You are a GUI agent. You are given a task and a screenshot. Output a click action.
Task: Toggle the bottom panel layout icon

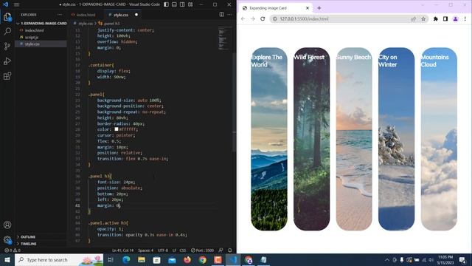click(x=174, y=4)
